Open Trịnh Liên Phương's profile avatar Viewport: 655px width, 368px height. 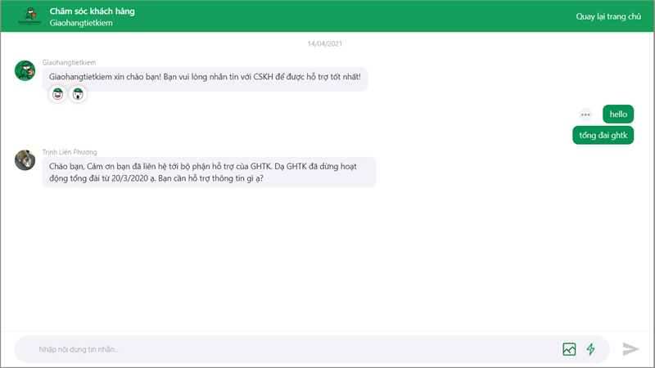[x=25, y=159]
